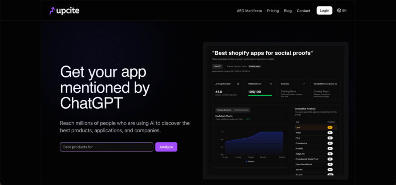The width and height of the screenshot is (396, 185).
Task: Select the Fomo Social Proof row
Action: tap(316, 164)
